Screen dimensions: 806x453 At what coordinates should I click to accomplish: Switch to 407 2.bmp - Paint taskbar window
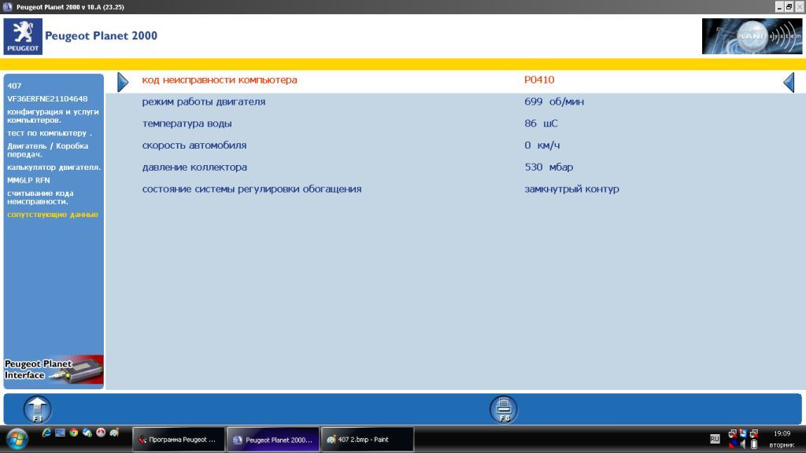pyautogui.click(x=367, y=440)
